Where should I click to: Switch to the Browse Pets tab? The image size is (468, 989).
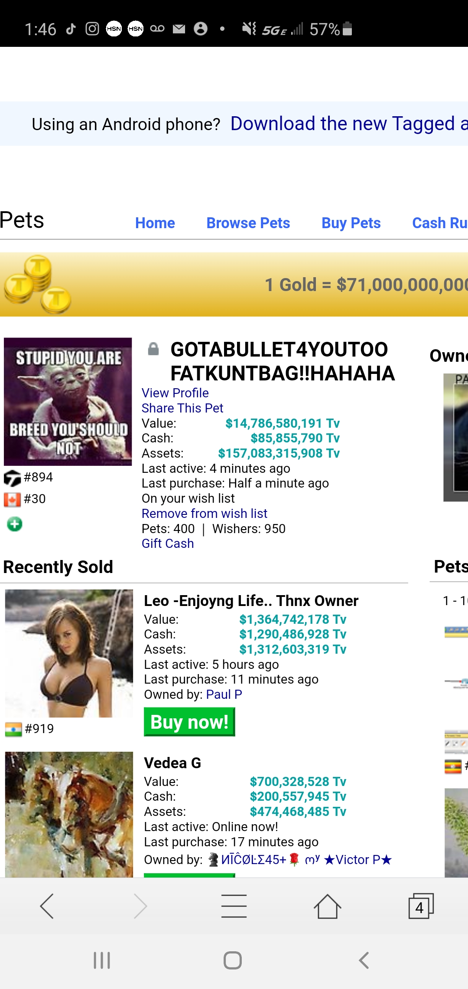[x=248, y=223]
